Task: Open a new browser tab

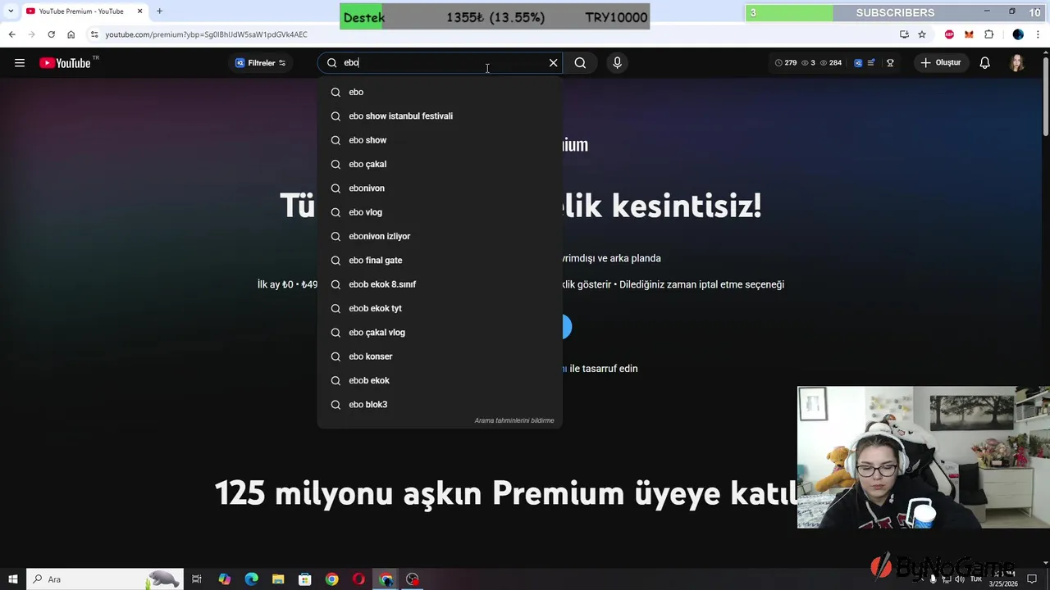Action: (x=159, y=11)
